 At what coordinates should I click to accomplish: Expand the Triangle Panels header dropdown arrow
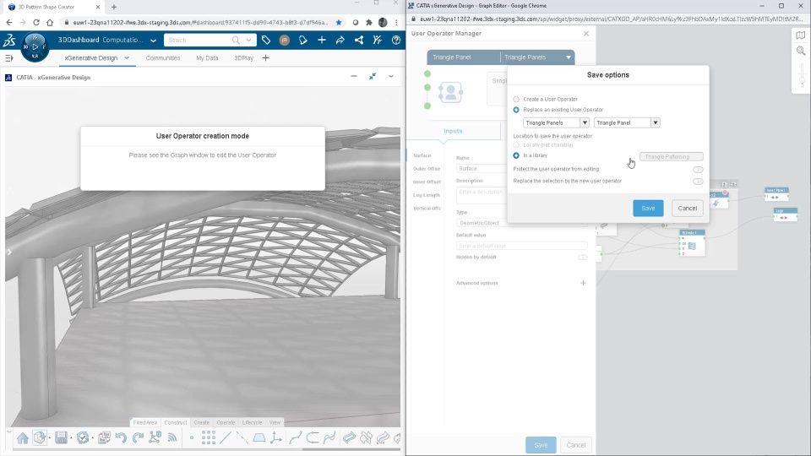pyautogui.click(x=569, y=57)
